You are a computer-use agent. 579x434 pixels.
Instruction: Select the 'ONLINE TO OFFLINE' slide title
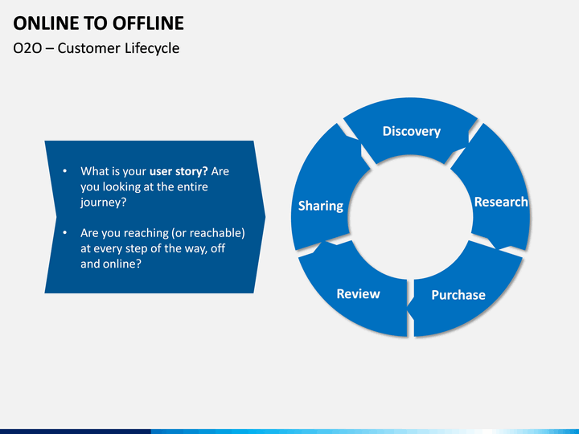pos(98,23)
